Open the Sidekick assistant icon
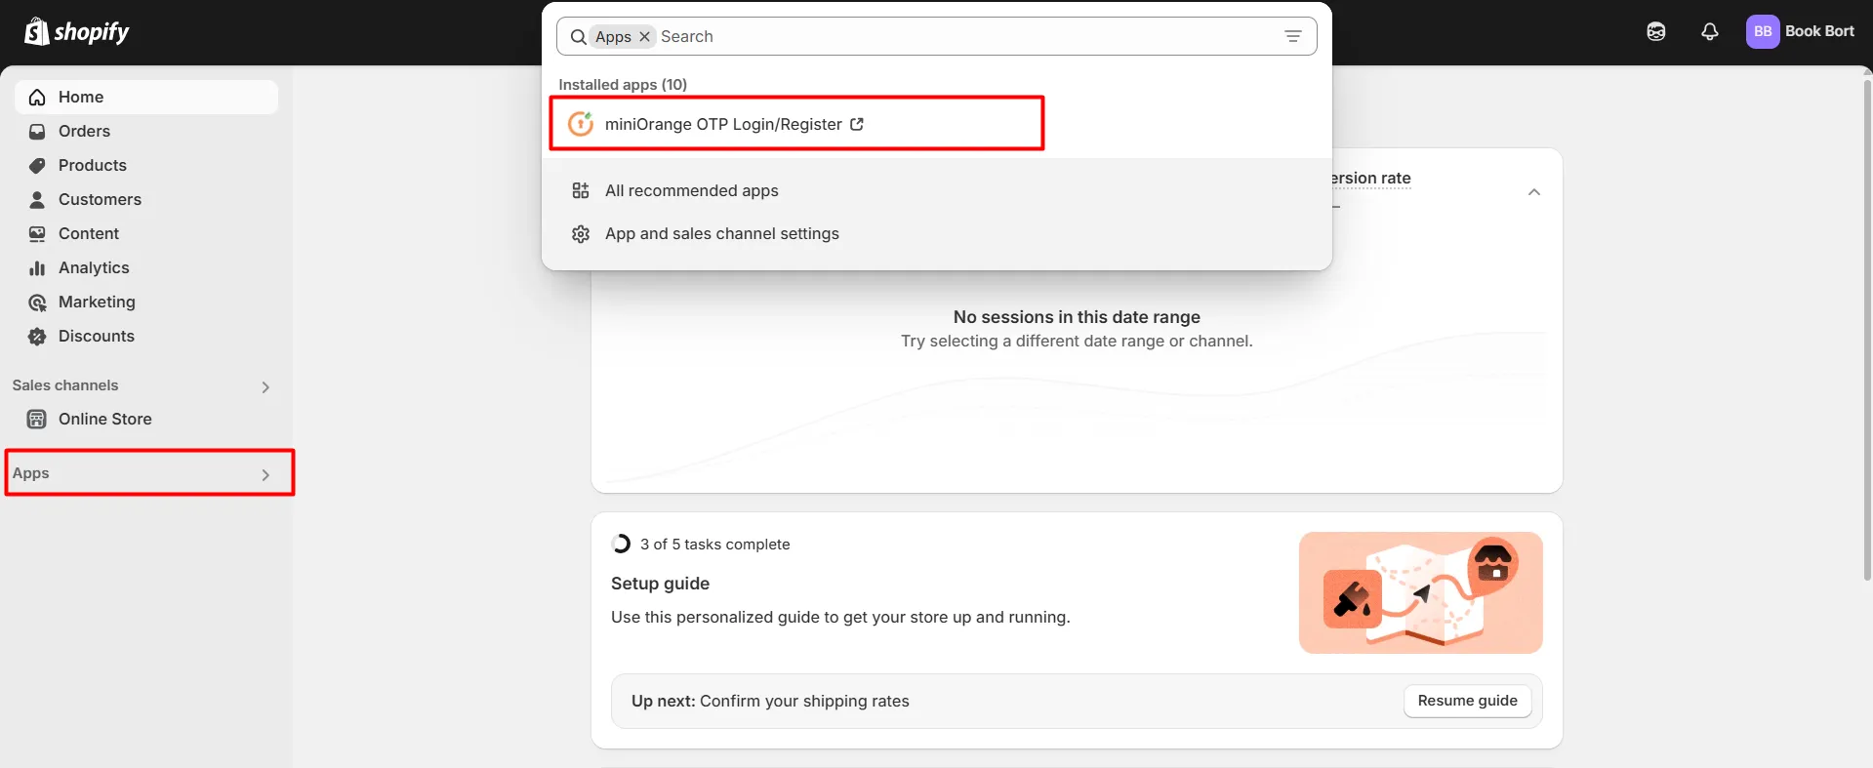The image size is (1873, 768). click(1655, 31)
